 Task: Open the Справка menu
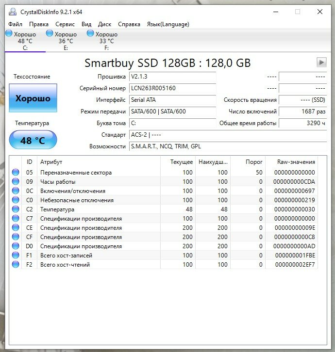click(129, 24)
